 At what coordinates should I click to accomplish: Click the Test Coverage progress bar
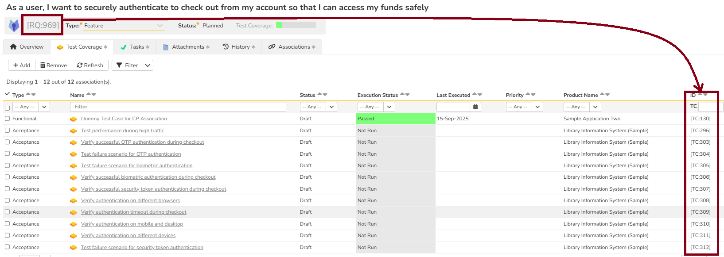pyautogui.click(x=296, y=25)
